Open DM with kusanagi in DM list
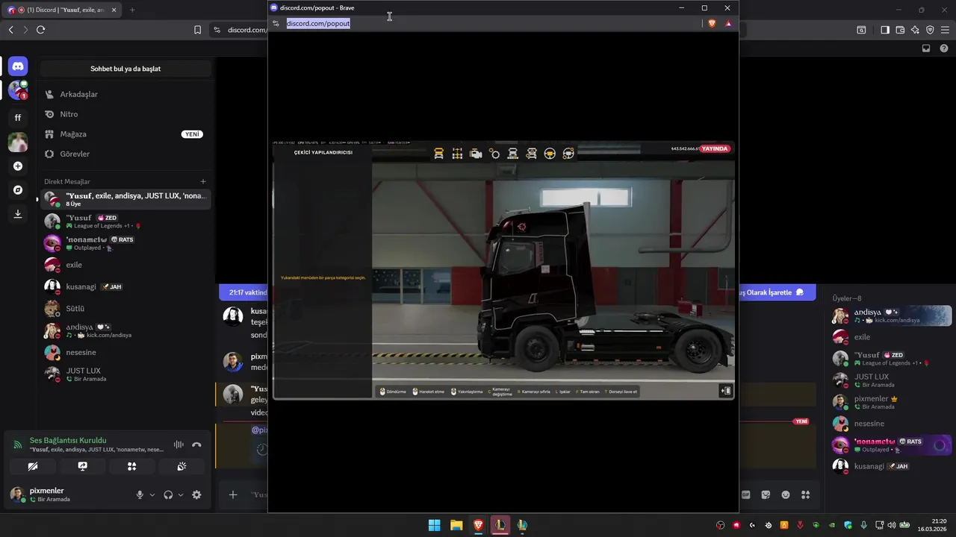This screenshot has width=956, height=537. tap(125, 286)
